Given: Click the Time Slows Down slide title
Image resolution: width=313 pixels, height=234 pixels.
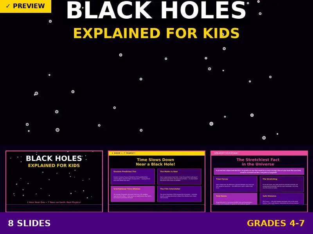Looking at the screenshot, I should pos(155,162).
